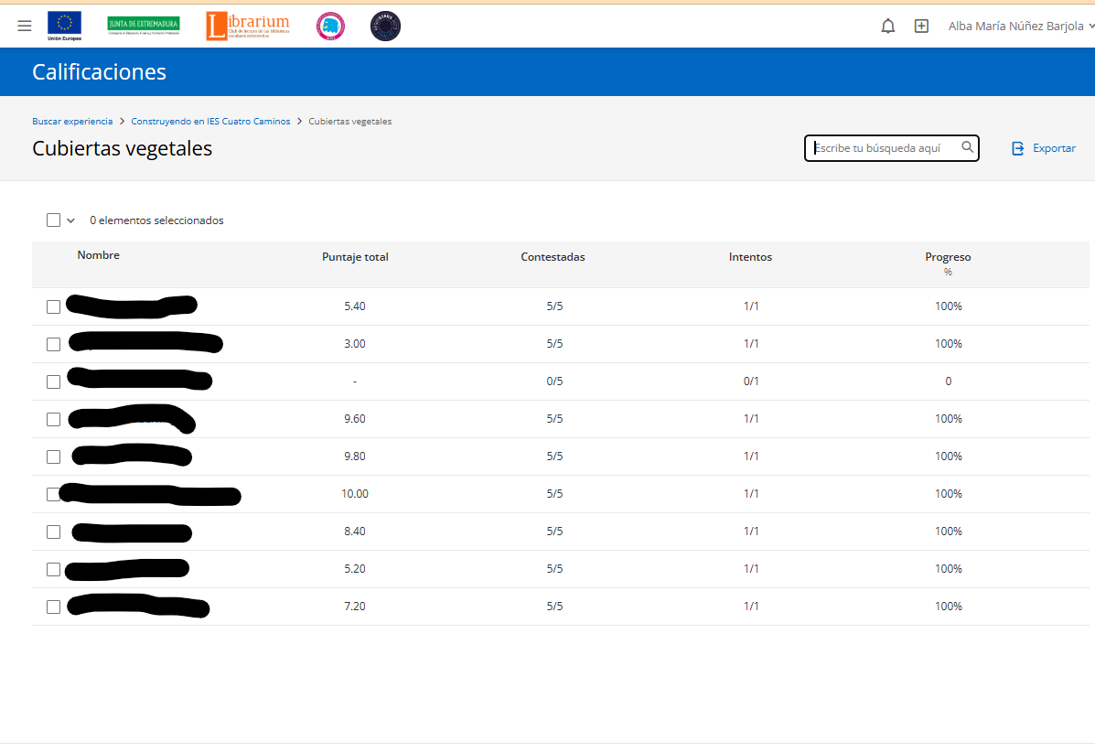Sort by the Puntaje total column header
Image resolution: width=1095 pixels, height=752 pixels.
click(355, 257)
